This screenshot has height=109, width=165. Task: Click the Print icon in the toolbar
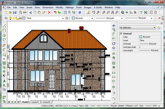(25, 12)
